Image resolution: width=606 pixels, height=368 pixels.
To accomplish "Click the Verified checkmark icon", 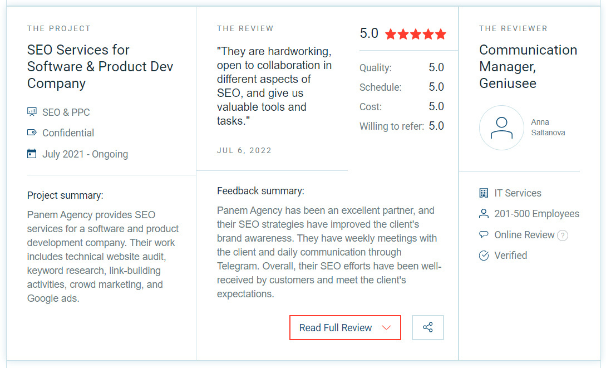I will 484,256.
